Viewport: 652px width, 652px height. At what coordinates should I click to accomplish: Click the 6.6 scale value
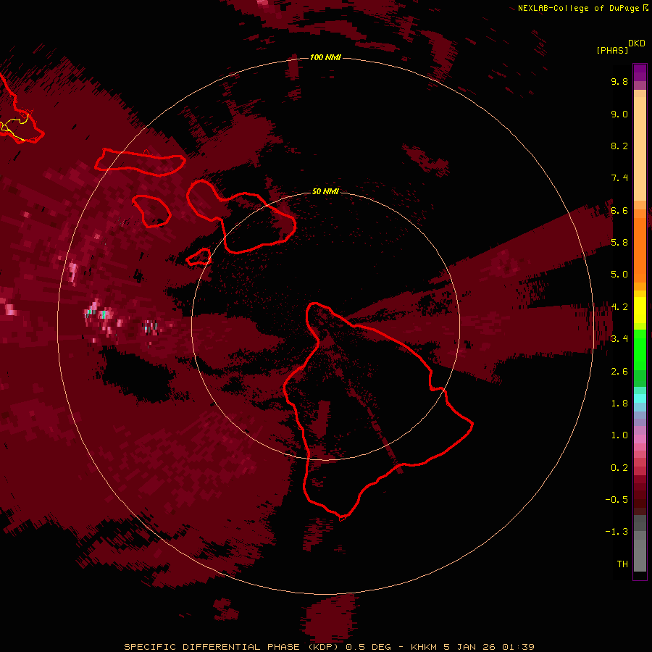619,211
